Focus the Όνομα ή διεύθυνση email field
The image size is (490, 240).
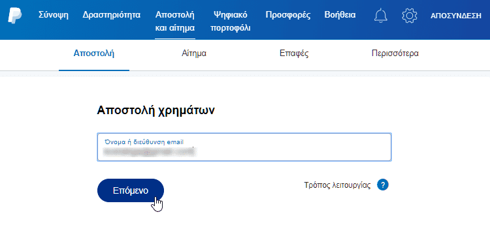(244, 147)
